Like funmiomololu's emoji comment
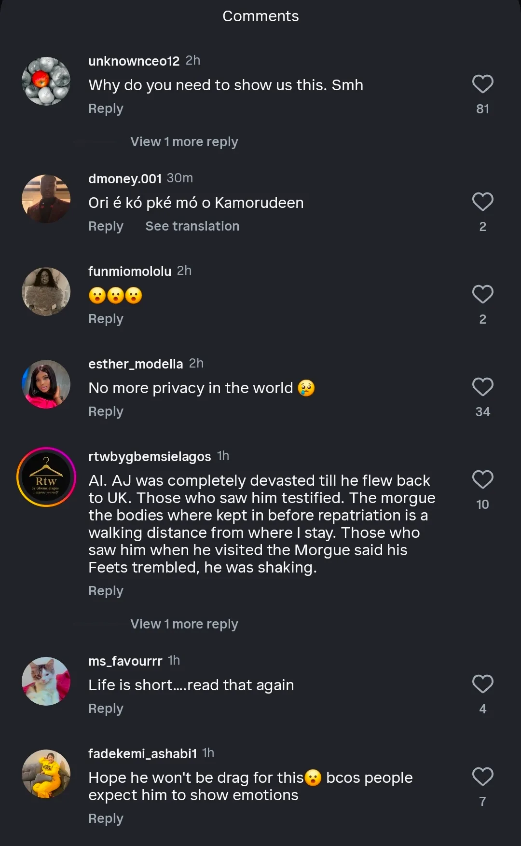The height and width of the screenshot is (846, 521). pyautogui.click(x=482, y=295)
